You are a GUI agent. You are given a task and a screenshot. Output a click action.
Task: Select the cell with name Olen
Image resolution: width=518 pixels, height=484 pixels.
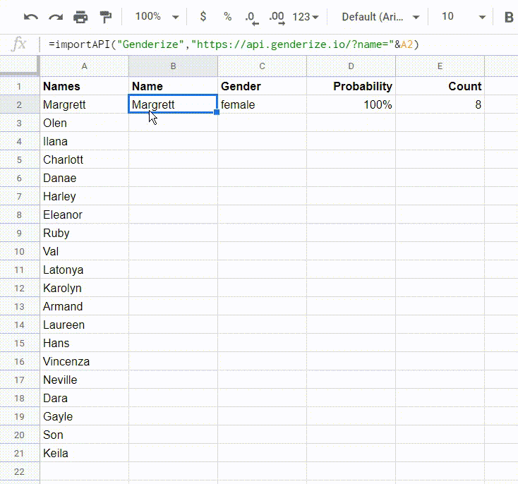(84, 123)
